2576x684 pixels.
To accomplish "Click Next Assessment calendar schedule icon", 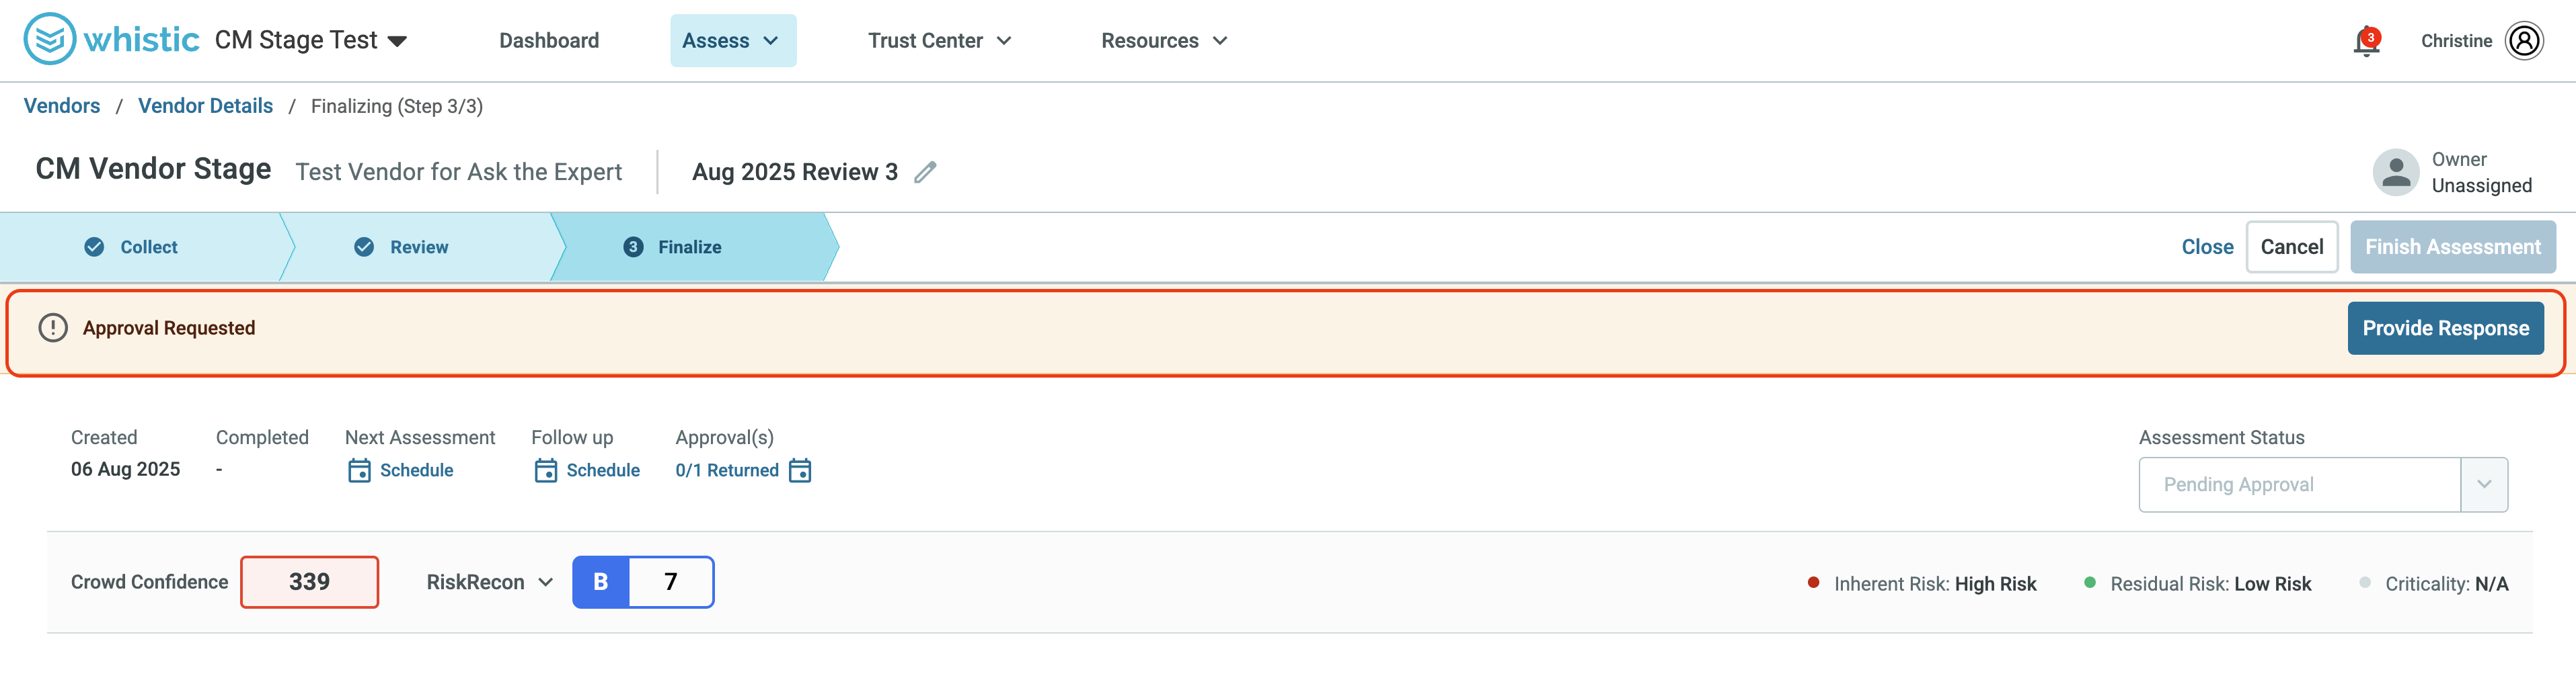I will [359, 470].
